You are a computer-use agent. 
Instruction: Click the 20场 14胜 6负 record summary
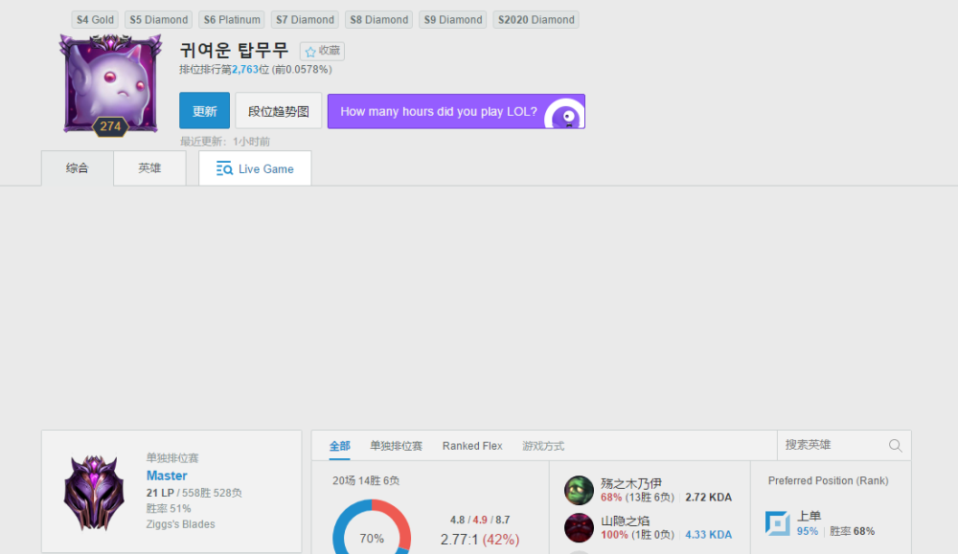pos(366,480)
